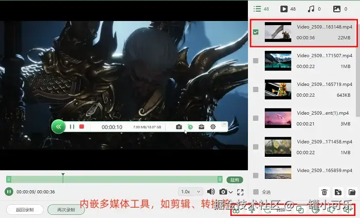Click the 22MB size of the first video
The height and width of the screenshot is (218, 360).
pos(344,38)
